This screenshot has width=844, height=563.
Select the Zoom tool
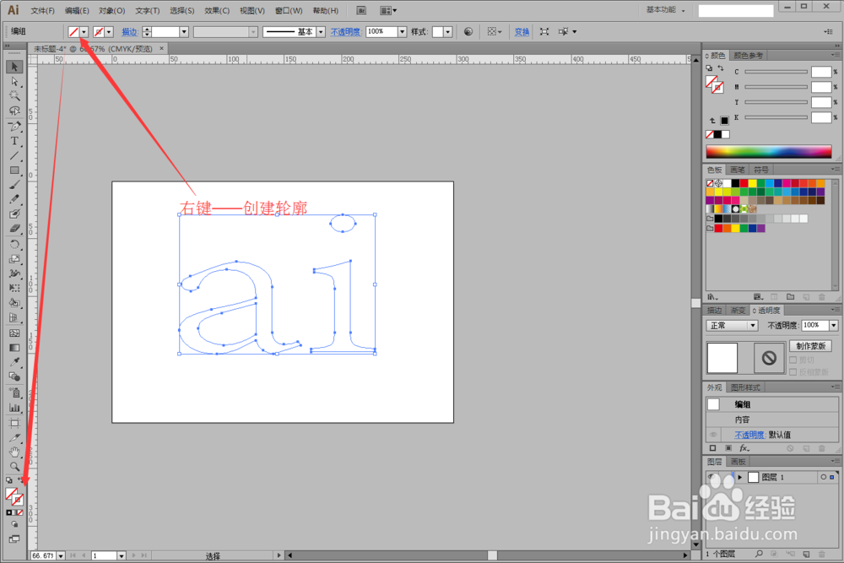click(x=14, y=467)
